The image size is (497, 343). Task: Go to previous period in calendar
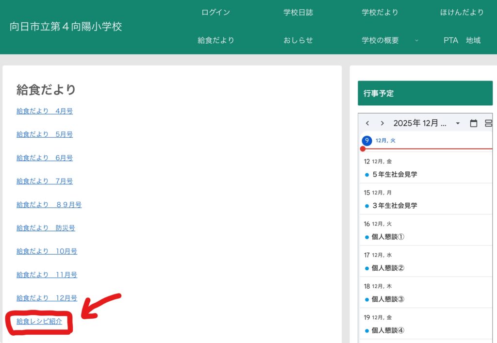point(367,123)
